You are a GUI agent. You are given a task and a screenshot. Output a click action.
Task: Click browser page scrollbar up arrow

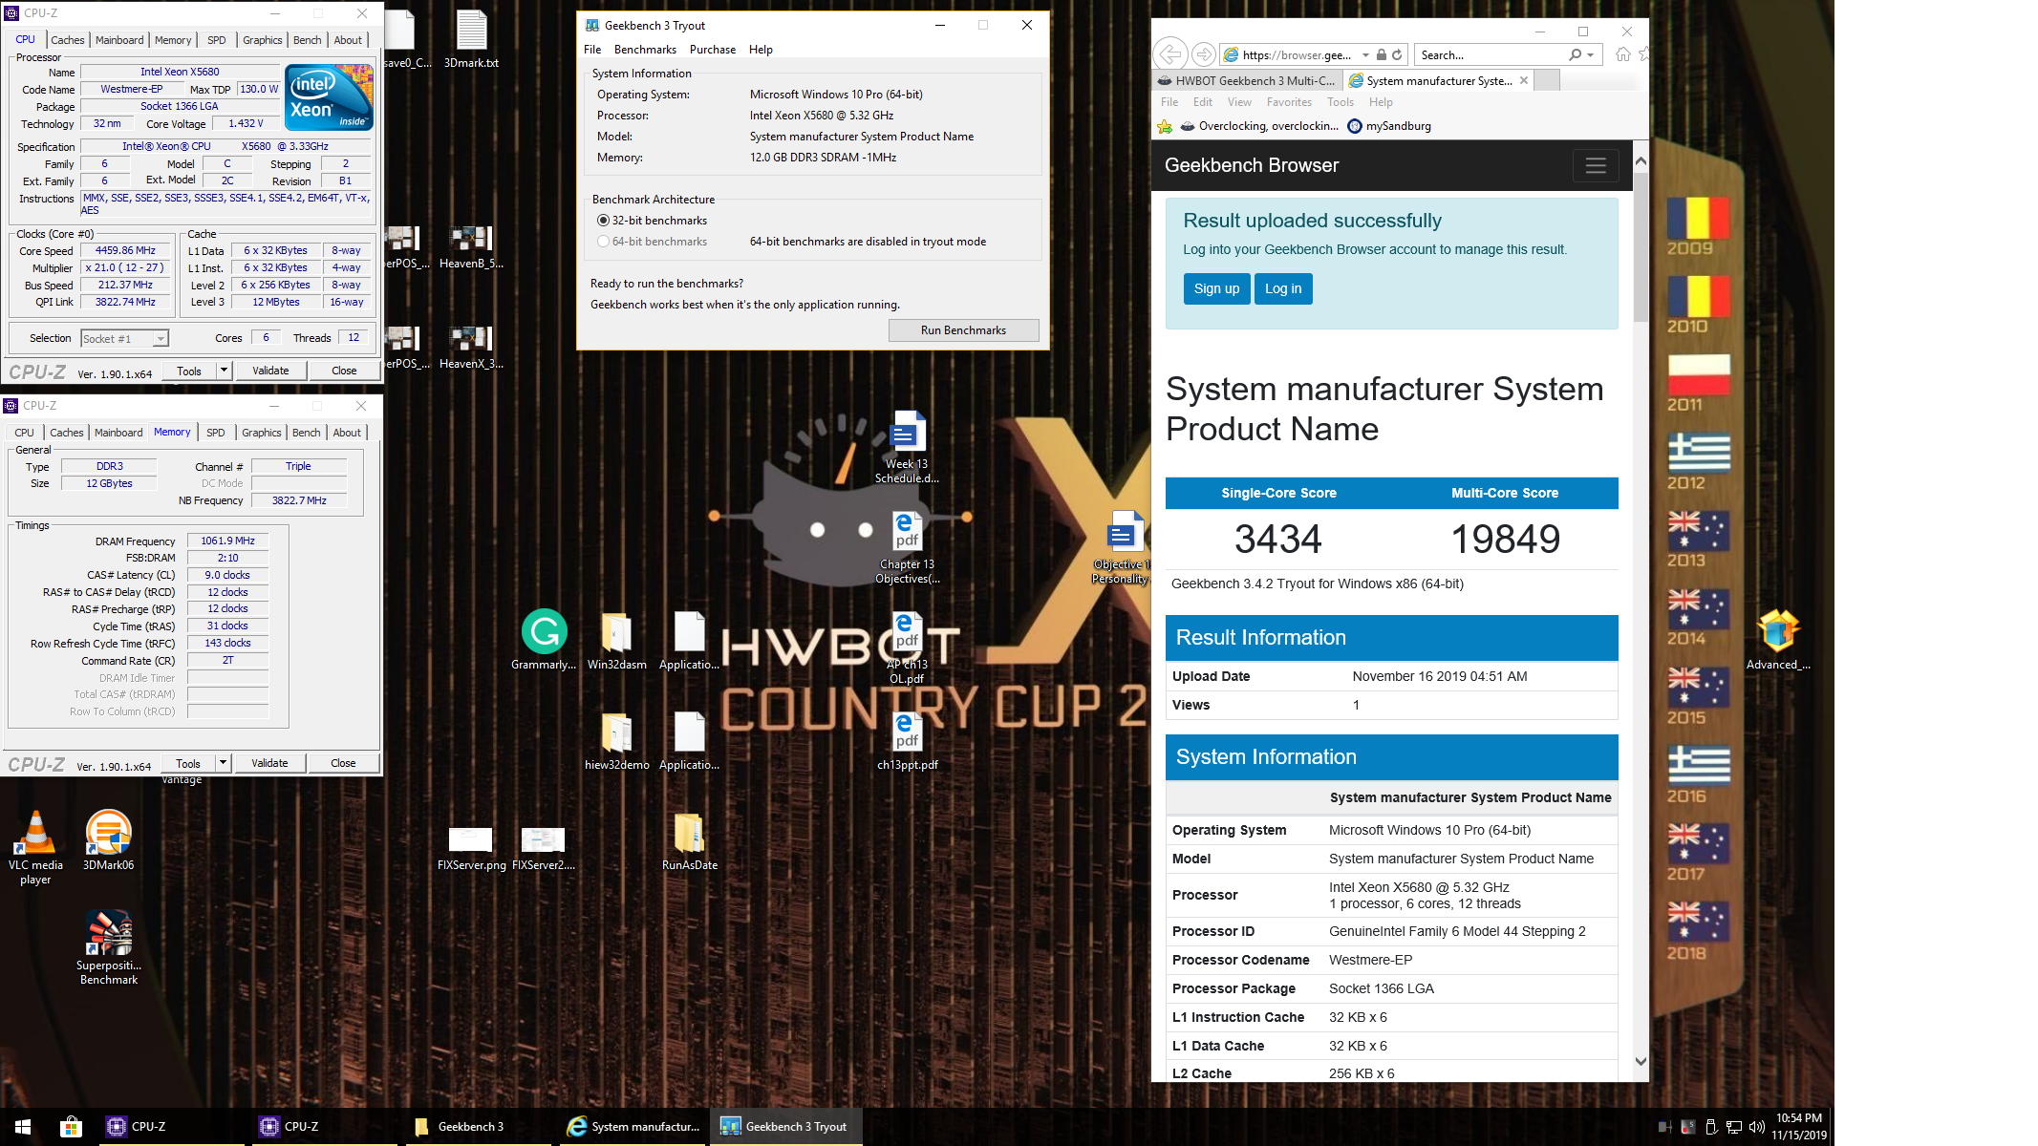pos(1641,160)
